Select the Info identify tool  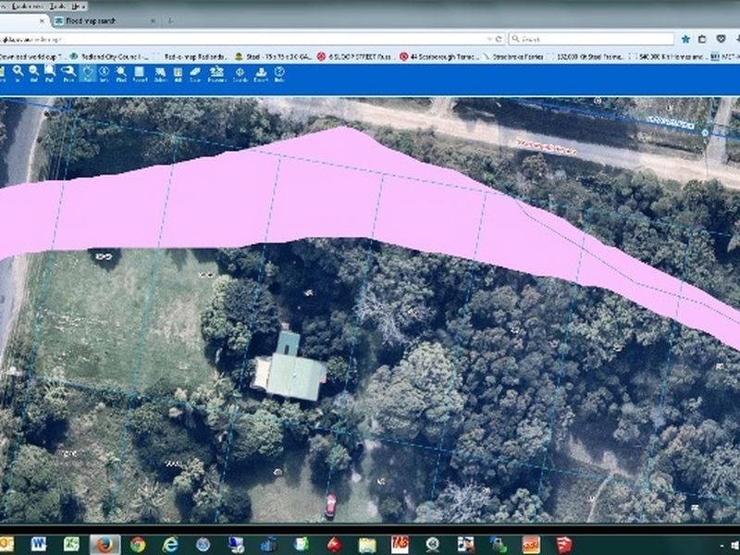coord(104,74)
